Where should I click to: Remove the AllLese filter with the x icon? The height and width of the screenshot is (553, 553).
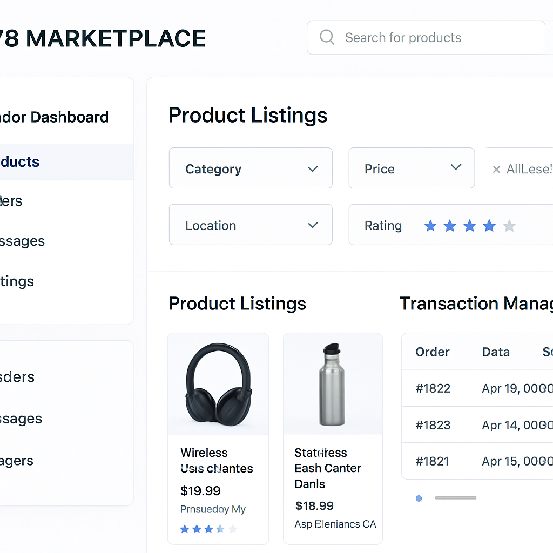pos(496,170)
